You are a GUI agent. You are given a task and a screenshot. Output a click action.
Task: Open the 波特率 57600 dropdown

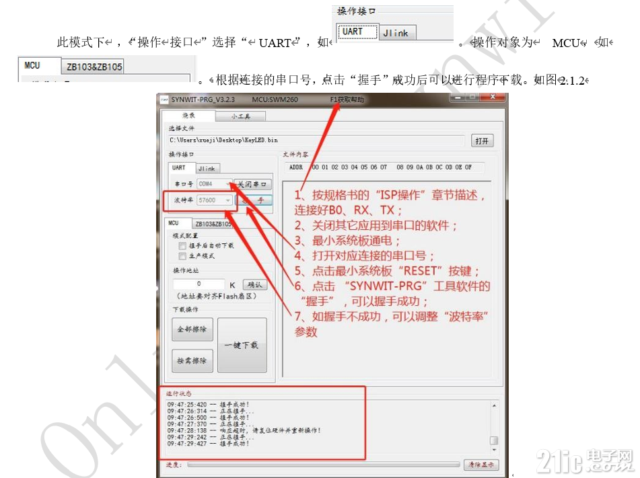pyautogui.click(x=214, y=200)
